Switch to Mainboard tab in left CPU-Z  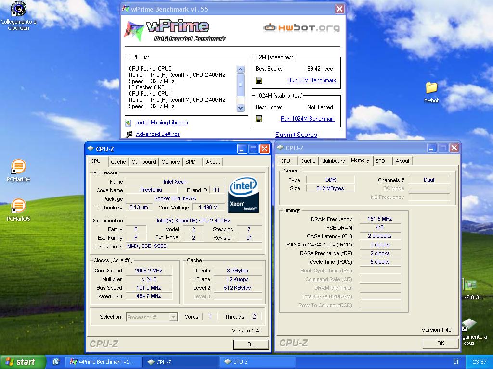(x=143, y=162)
